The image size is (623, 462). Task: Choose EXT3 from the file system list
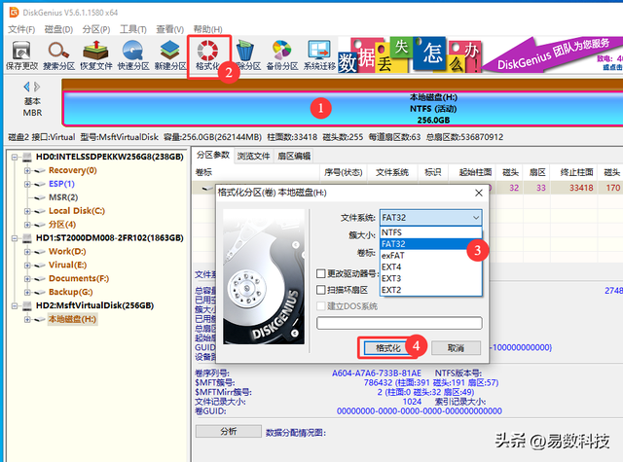[x=430, y=278]
